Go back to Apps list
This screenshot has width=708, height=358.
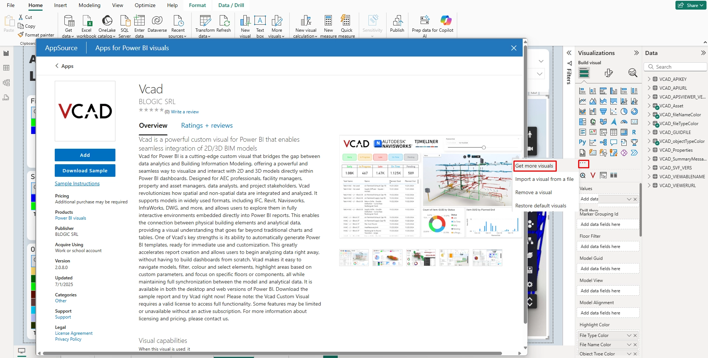pos(64,66)
